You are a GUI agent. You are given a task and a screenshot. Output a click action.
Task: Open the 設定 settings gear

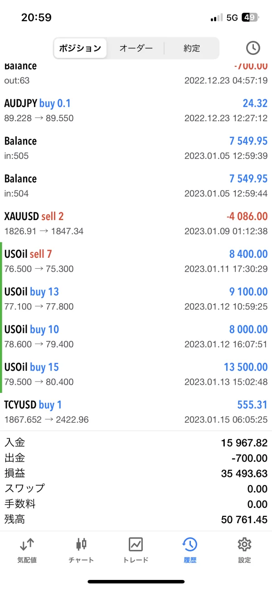pos(244,550)
